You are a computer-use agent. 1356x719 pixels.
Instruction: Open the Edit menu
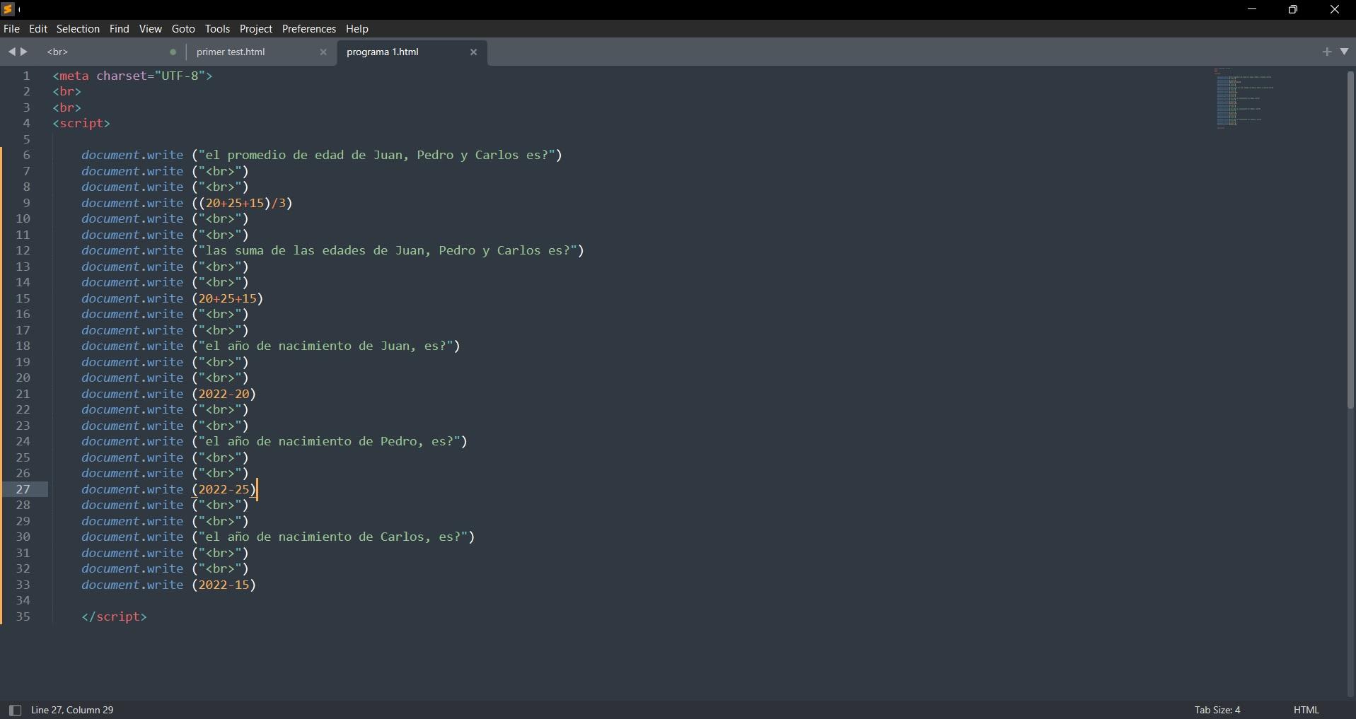tap(38, 29)
